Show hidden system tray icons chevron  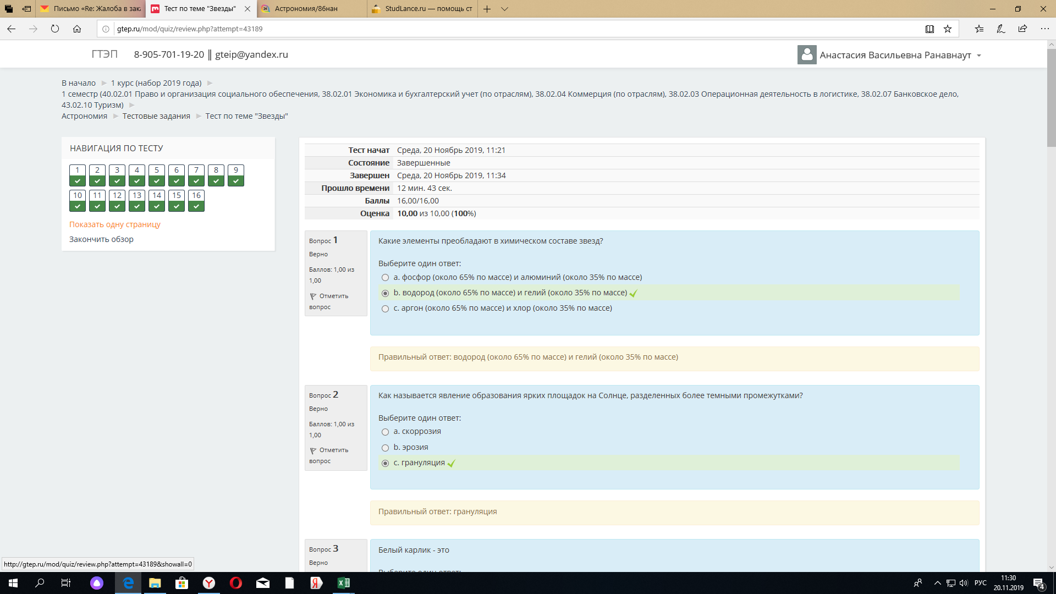(x=937, y=583)
